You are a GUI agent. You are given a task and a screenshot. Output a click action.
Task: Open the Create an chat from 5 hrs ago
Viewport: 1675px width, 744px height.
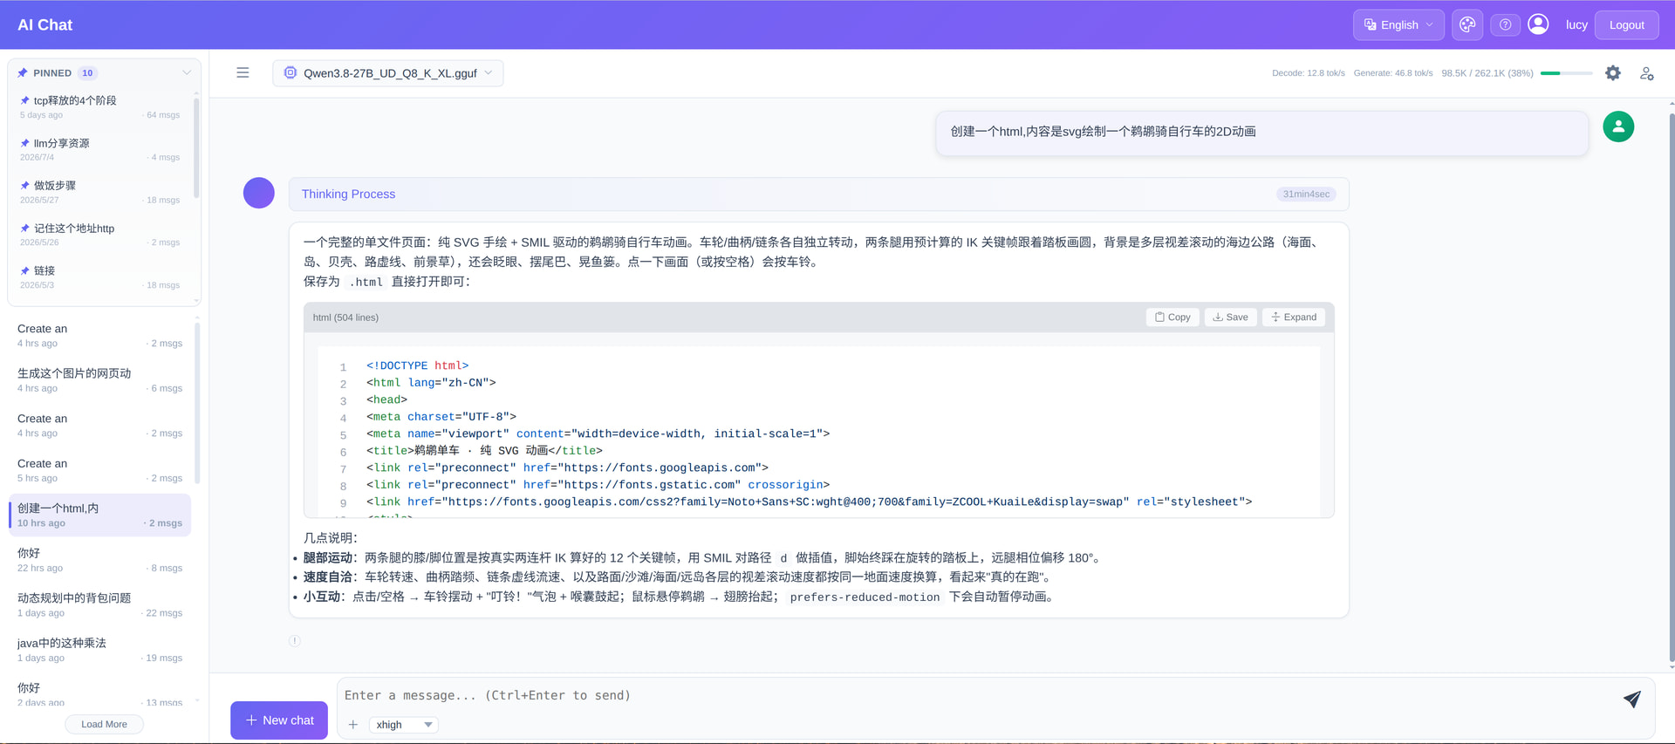point(100,470)
